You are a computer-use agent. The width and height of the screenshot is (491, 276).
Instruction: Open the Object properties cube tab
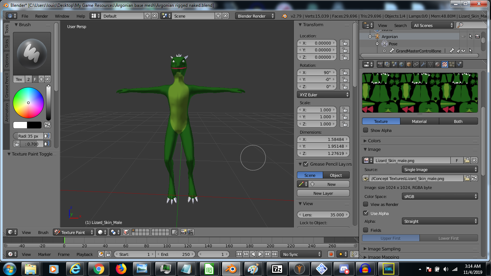[409, 64]
